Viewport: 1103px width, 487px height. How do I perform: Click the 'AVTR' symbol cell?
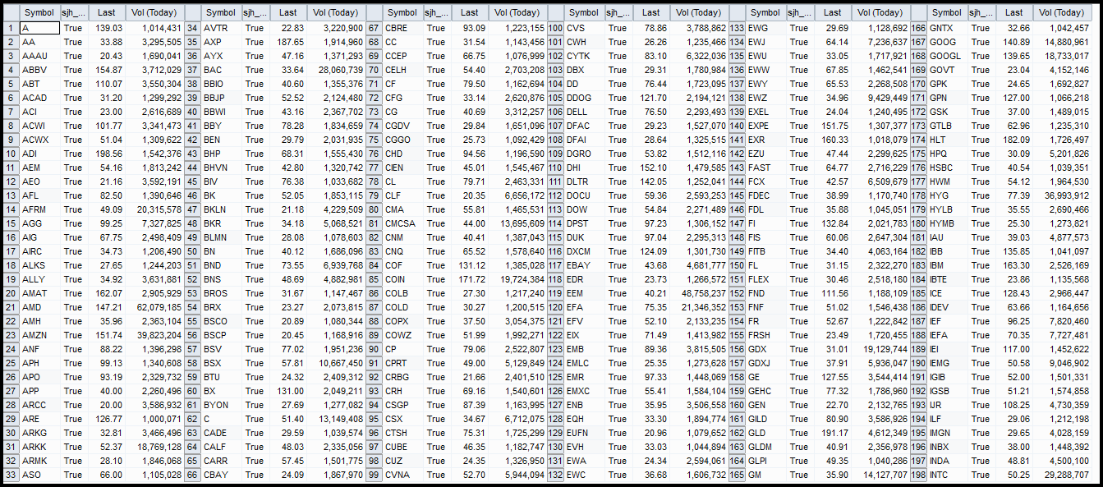point(221,28)
